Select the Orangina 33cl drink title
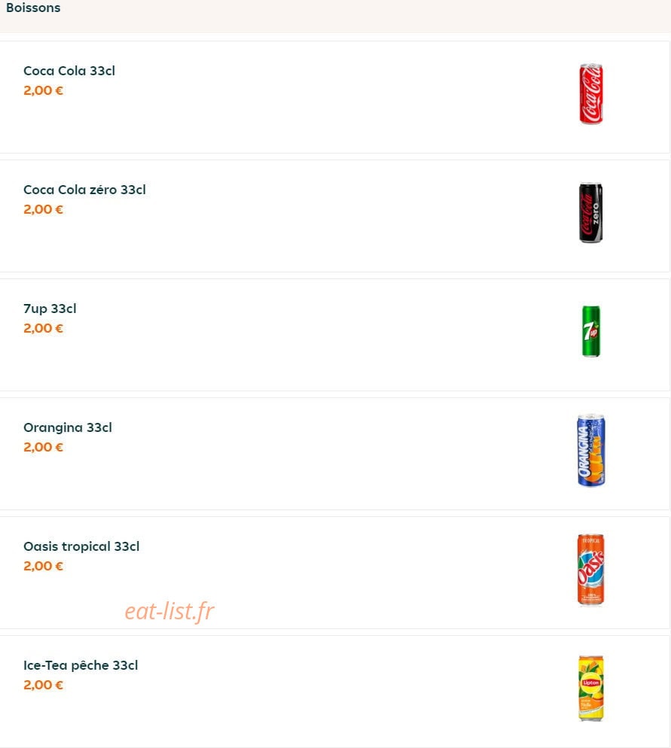671x748 pixels. [67, 427]
